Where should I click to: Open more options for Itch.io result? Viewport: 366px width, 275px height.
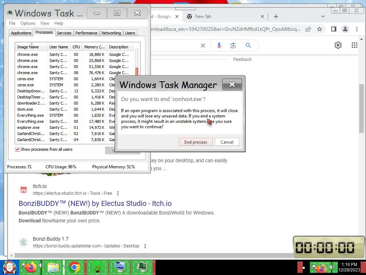(118, 193)
